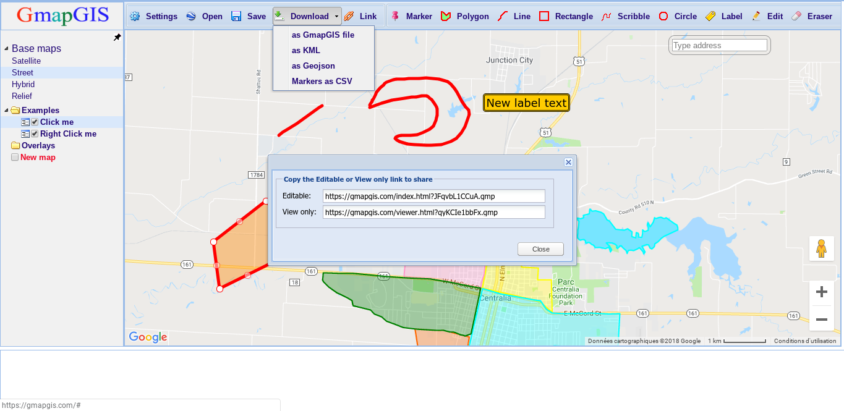The width and height of the screenshot is (844, 411).
Task: Choose 'as GmapGIS file' from Download menu
Action: 323,35
